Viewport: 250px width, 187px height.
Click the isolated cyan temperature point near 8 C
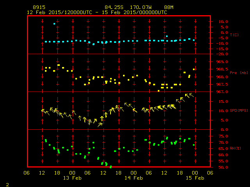tap(54, 24)
